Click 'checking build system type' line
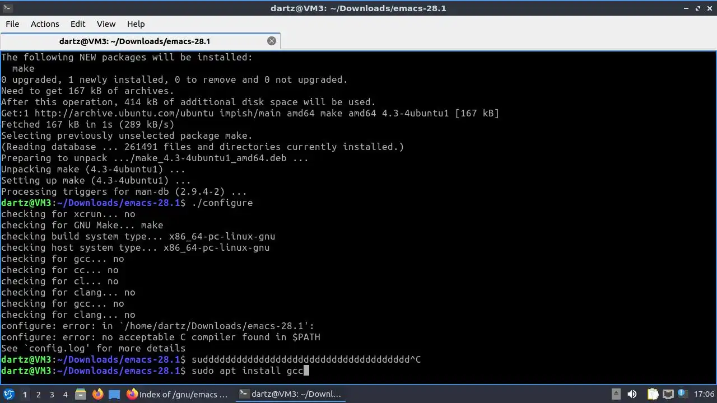Screen dimensions: 717x403 point(138,236)
